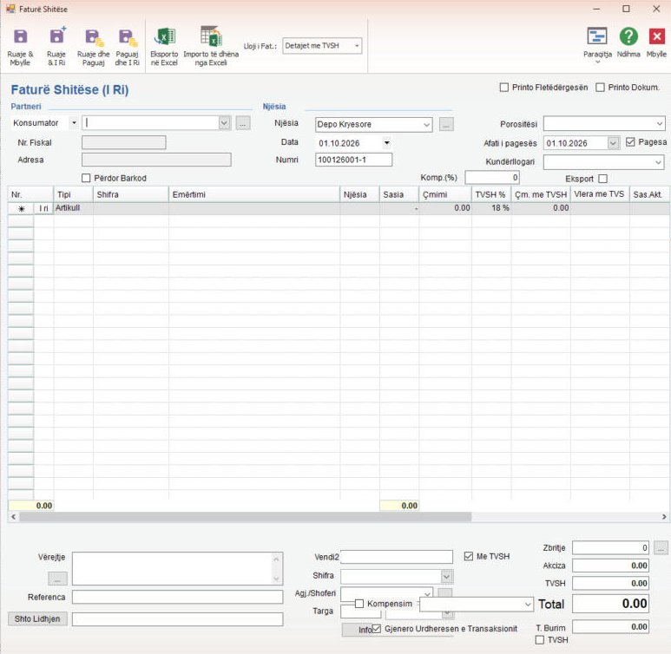
Task: Click Ruaje & Mbylle save icon
Action: coord(20,36)
